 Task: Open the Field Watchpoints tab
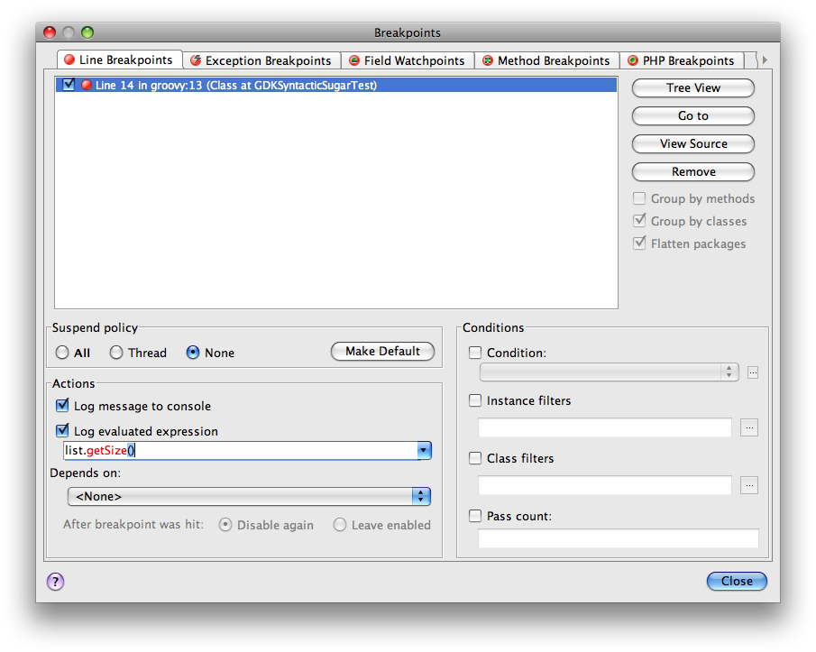(x=407, y=60)
